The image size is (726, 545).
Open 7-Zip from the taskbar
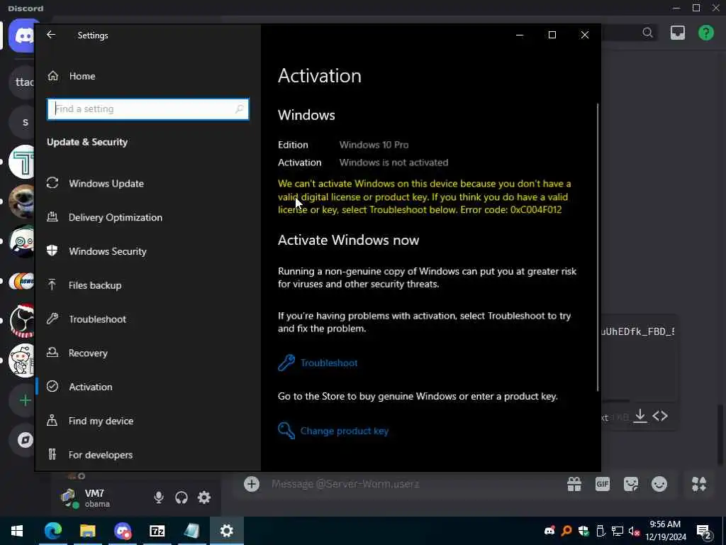coord(157,531)
